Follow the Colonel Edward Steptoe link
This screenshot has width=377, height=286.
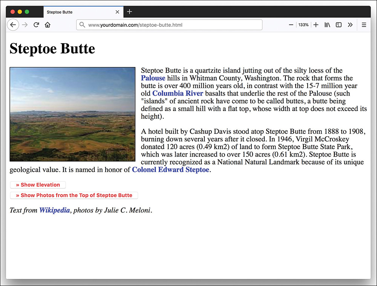click(x=170, y=170)
